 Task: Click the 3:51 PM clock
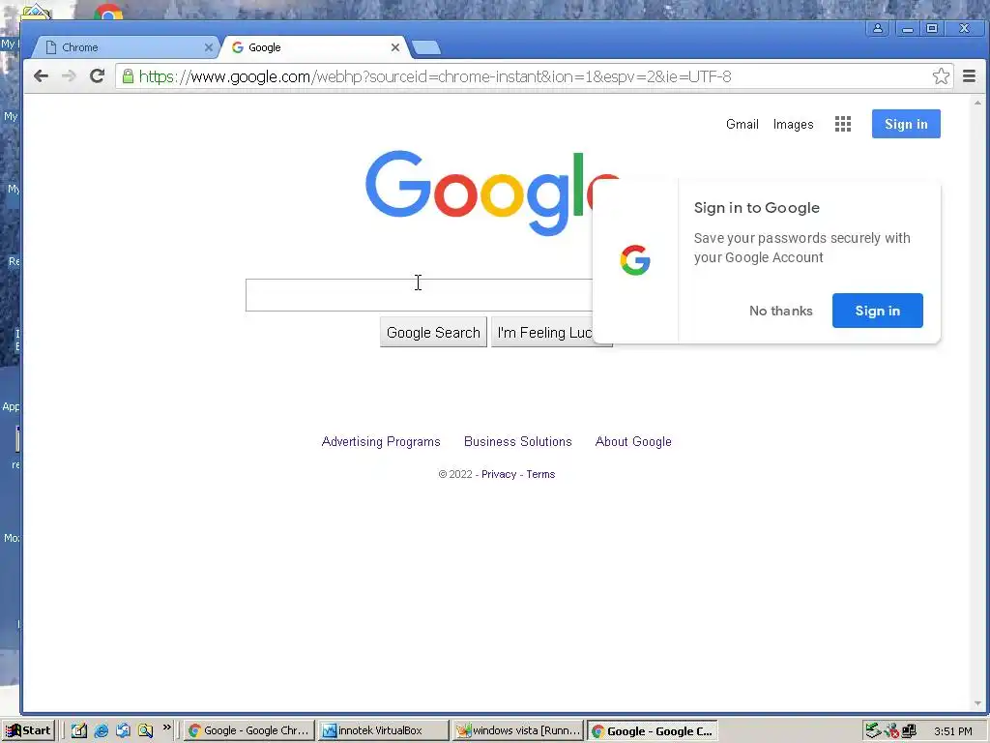(x=952, y=731)
